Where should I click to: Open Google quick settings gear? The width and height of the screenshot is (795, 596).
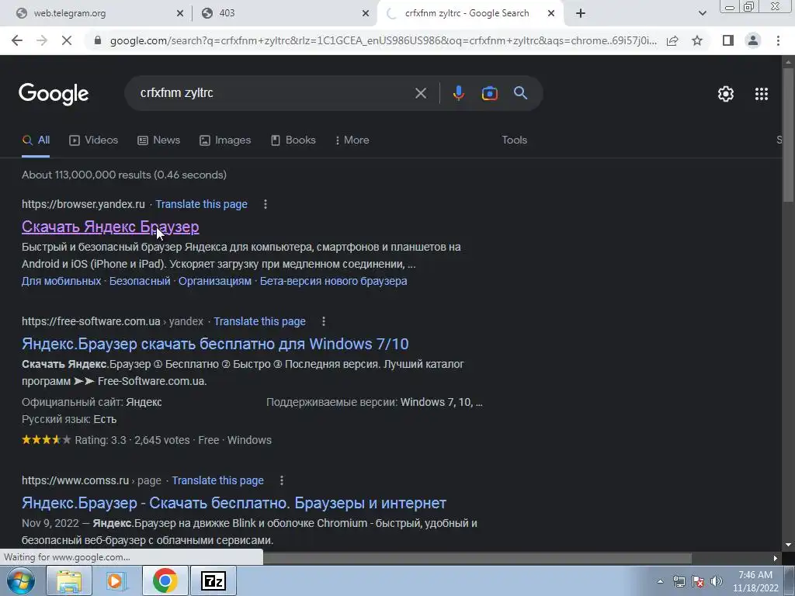point(726,94)
